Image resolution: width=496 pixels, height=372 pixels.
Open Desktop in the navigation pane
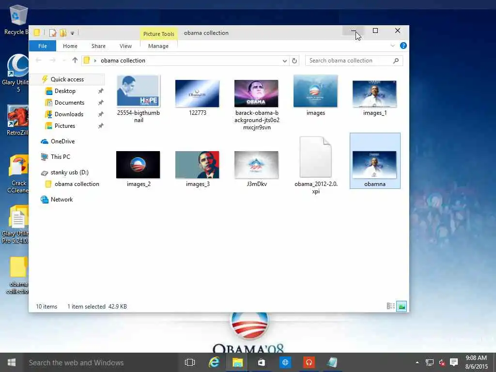tap(65, 91)
